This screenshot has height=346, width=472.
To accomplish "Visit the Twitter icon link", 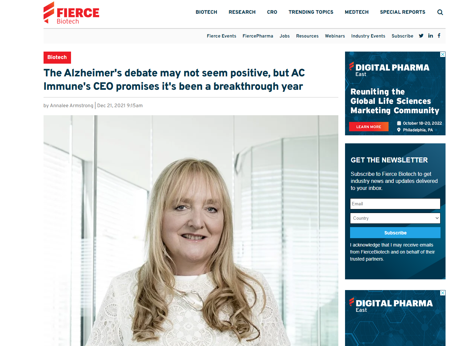I will pos(421,36).
